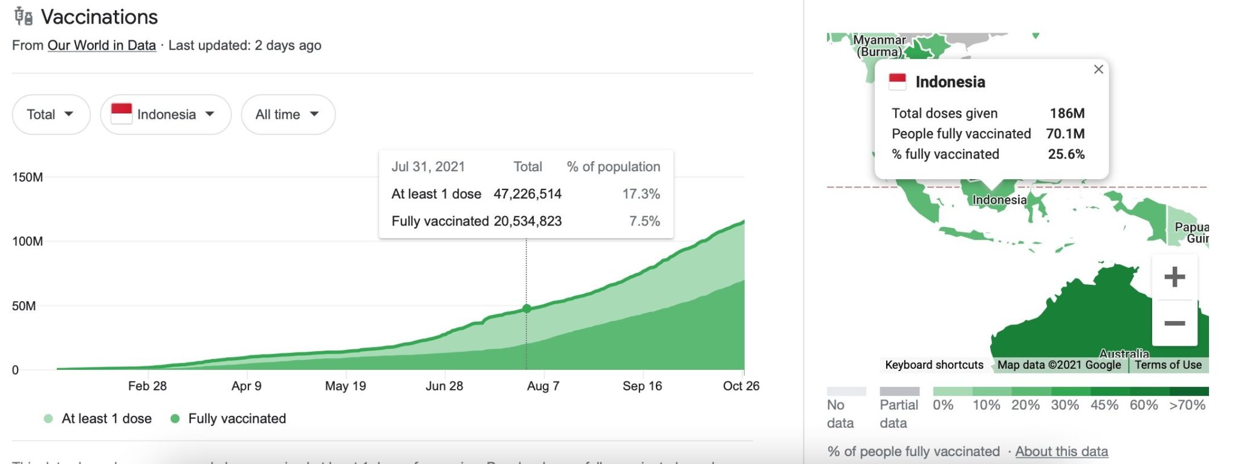Screen dimensions: 1238x464
Task: Open the Total metric dropdown
Action: point(51,114)
